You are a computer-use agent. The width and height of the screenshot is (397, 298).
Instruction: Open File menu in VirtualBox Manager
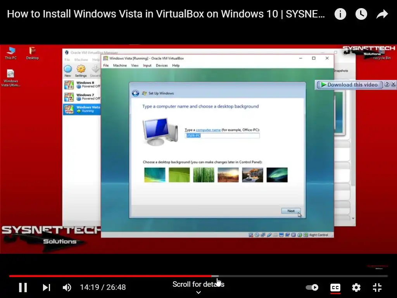[x=67, y=59]
